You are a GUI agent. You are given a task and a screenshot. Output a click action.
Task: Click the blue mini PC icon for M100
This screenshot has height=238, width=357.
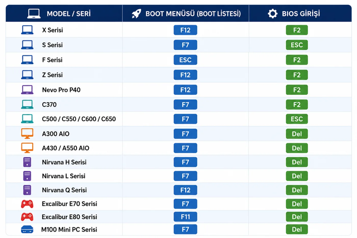(27, 229)
